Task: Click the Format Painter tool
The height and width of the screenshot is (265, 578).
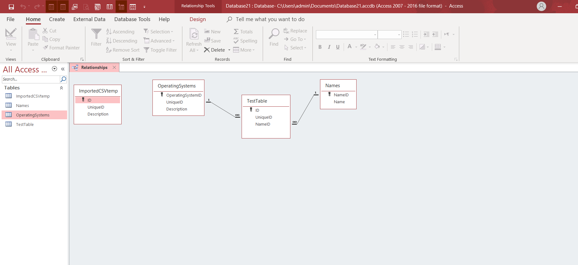Action: [x=61, y=48]
